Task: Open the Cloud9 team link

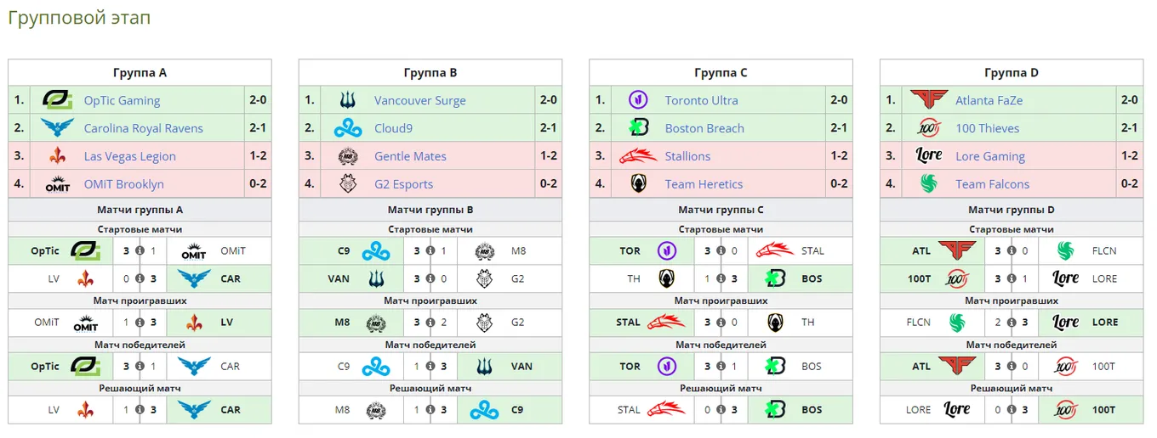Action: 393,128
